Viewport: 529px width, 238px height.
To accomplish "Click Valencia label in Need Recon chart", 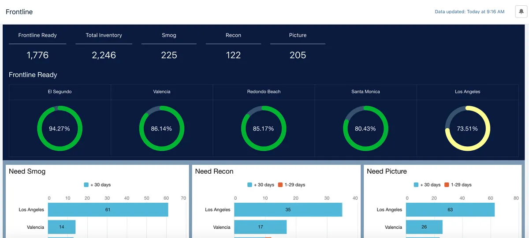I will 222,227.
